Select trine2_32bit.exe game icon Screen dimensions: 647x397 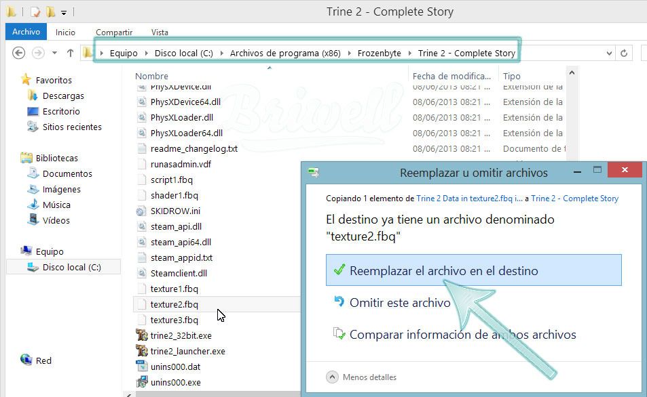pyautogui.click(x=141, y=335)
